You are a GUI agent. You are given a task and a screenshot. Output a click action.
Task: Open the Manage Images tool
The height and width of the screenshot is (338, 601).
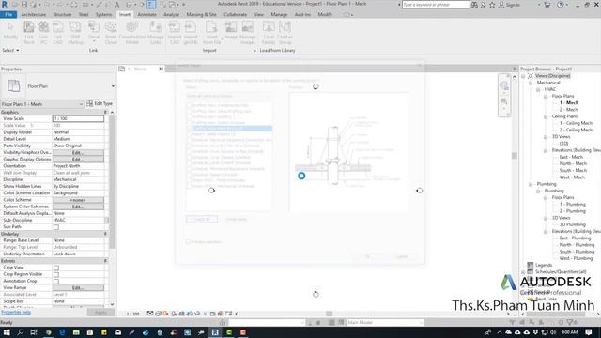248,33
